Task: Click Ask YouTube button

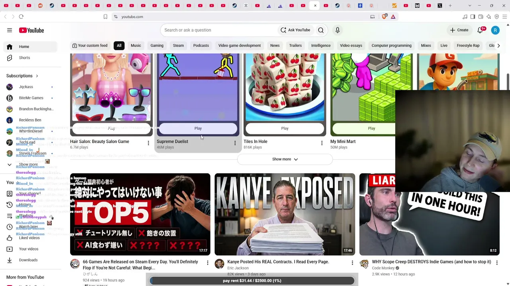Action: point(295,30)
